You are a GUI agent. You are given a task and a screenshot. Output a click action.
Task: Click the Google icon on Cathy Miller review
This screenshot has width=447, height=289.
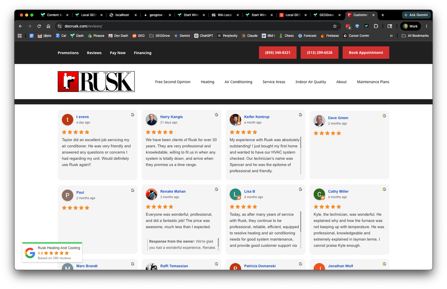click(384, 189)
